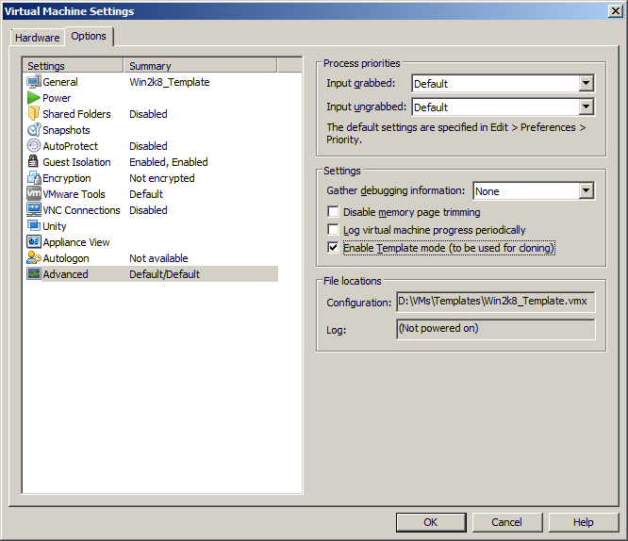
Task: Open Help for this dialog
Action: point(583,522)
